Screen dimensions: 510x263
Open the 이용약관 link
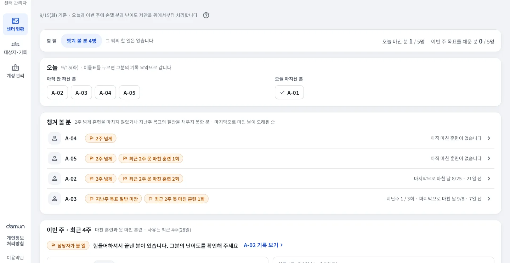tap(15, 258)
